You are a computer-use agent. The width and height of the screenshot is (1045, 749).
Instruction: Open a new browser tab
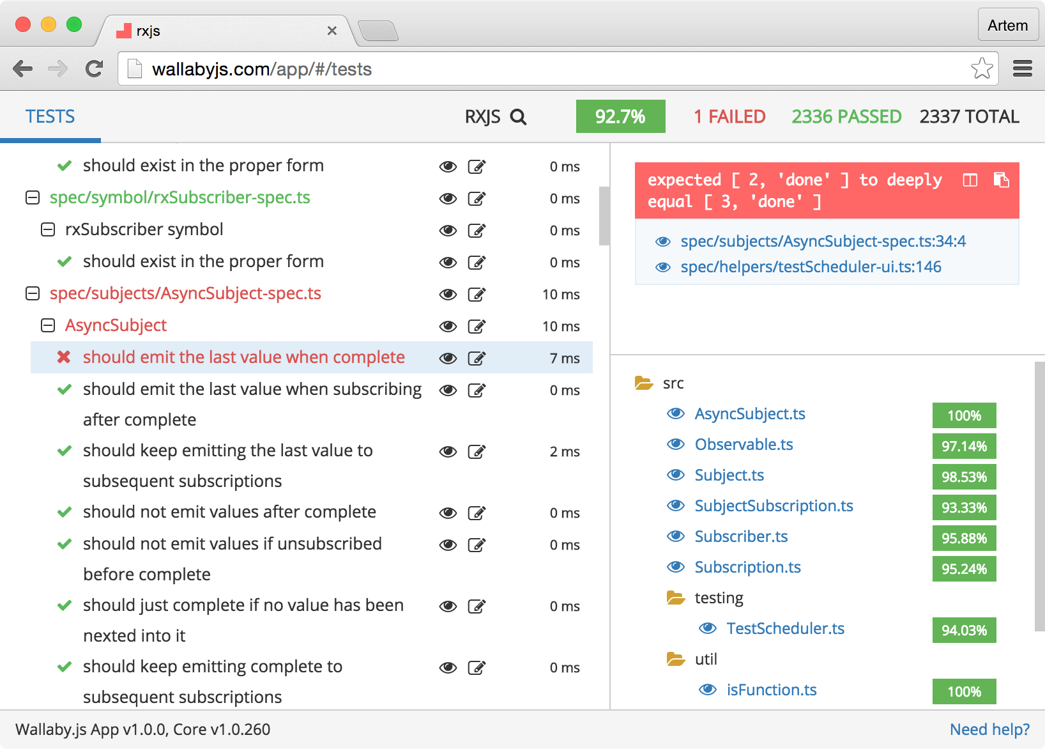[378, 31]
